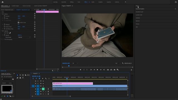
Task: Click the Extract button
Action: (111, 70)
